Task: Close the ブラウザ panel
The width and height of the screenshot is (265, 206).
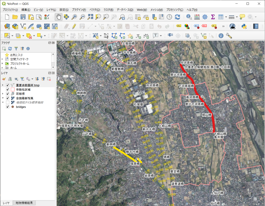Action: (x=53, y=43)
